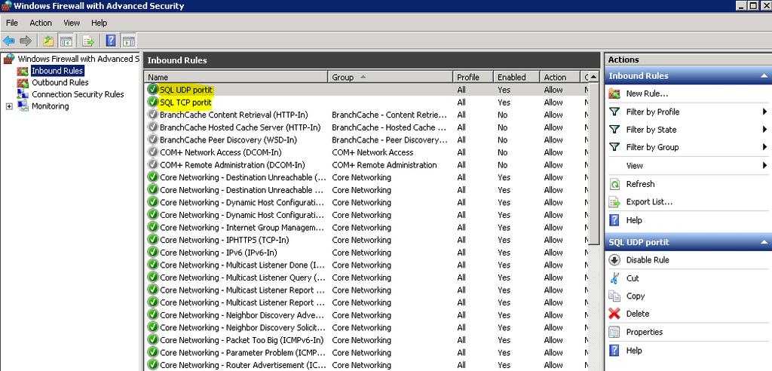The image size is (772, 371).
Task: Collapse the SQL UDP portit actions section
Action: [x=764, y=242]
